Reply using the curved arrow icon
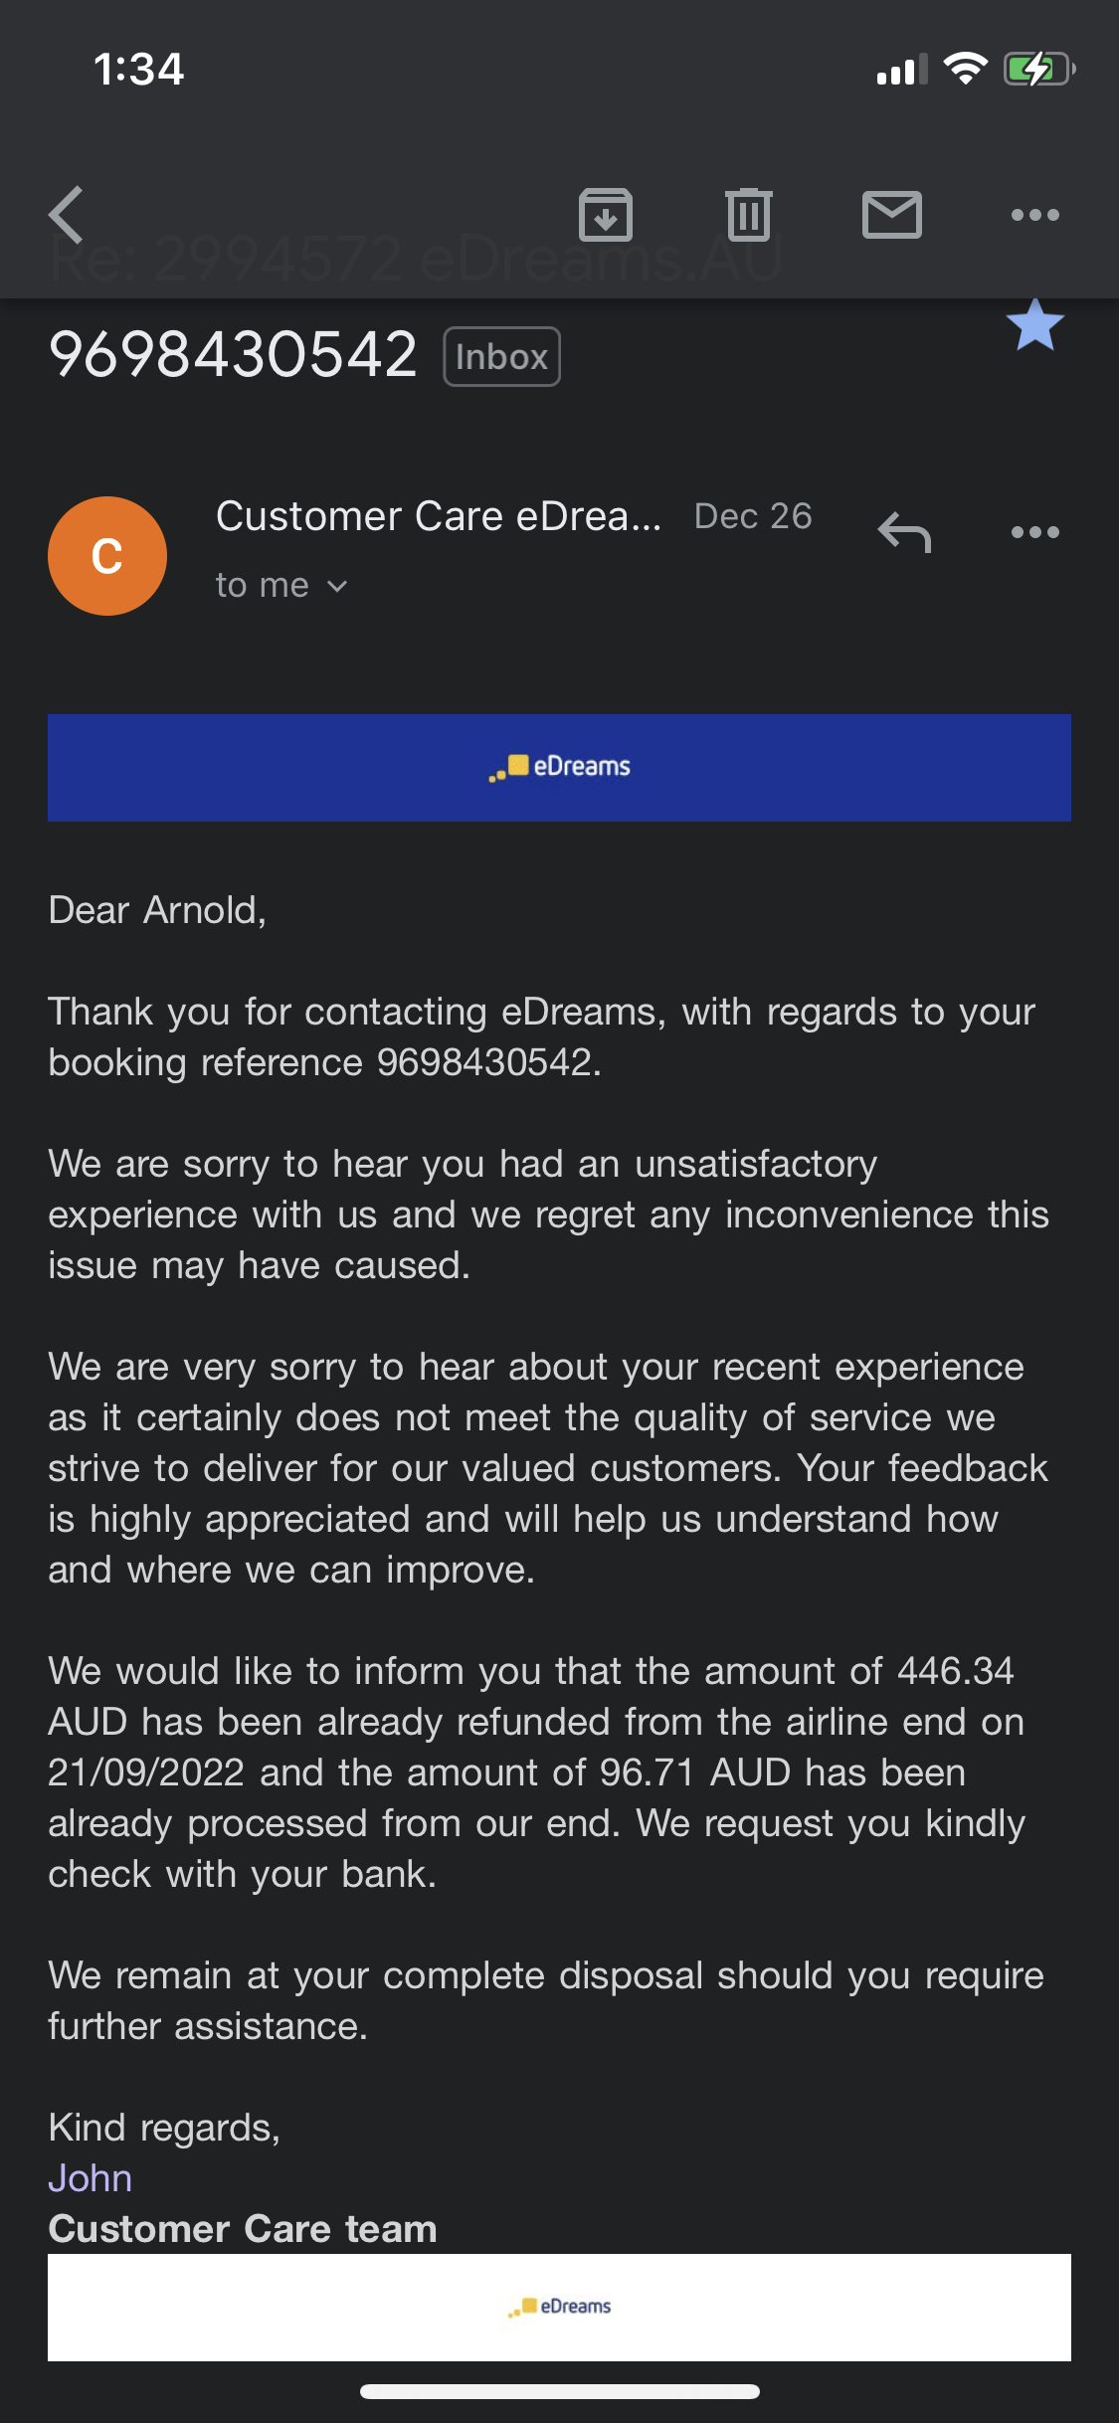Image resolution: width=1119 pixels, height=2423 pixels. click(x=904, y=532)
